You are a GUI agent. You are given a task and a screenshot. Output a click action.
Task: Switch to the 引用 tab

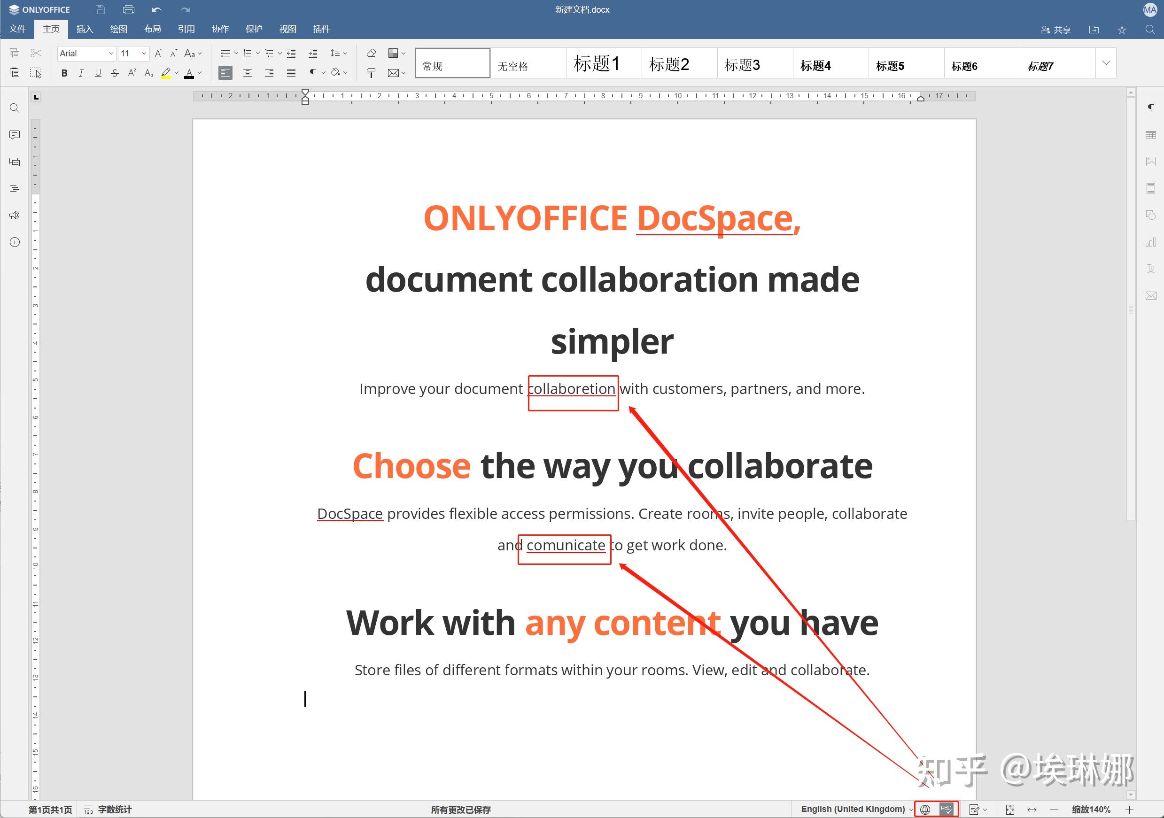pos(186,29)
